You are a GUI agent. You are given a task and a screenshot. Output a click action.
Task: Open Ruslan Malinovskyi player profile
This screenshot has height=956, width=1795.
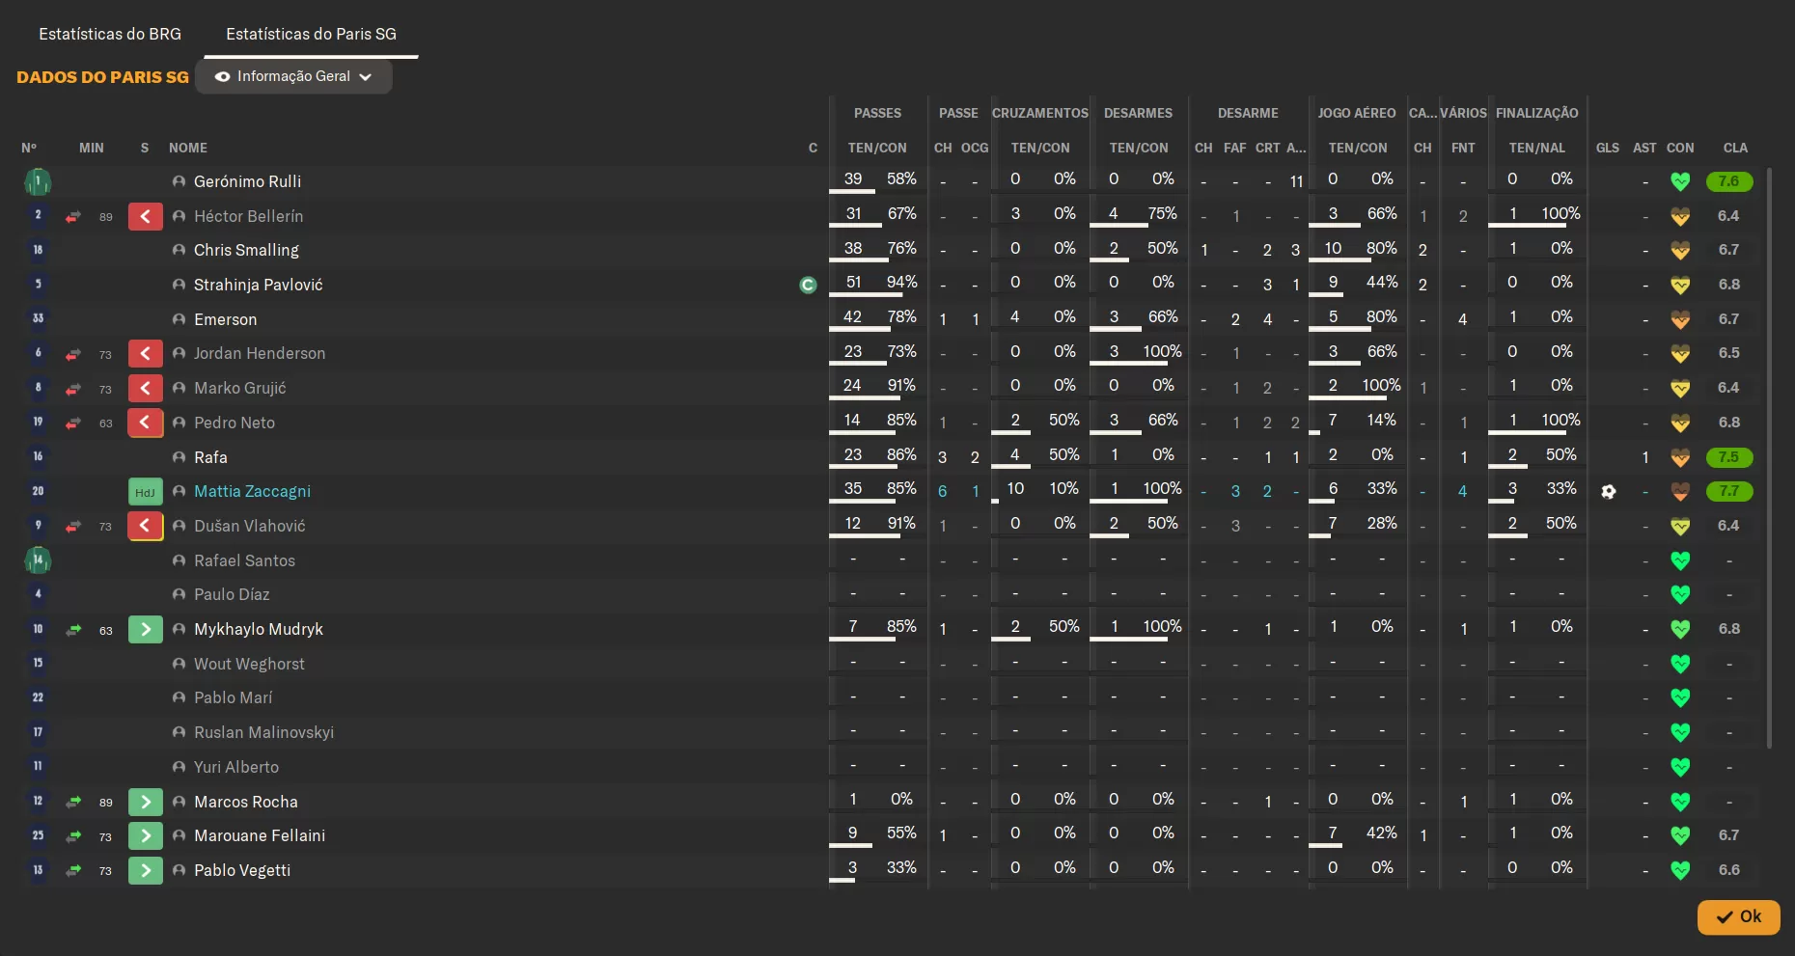(263, 732)
